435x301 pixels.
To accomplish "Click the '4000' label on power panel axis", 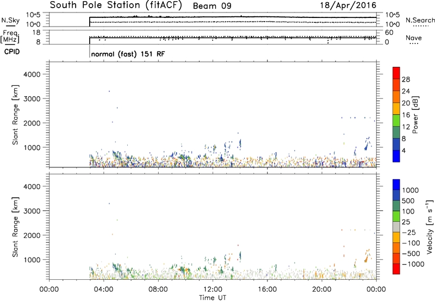I will 32,74.
